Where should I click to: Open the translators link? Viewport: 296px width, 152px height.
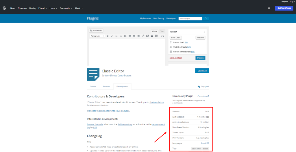[157, 102]
